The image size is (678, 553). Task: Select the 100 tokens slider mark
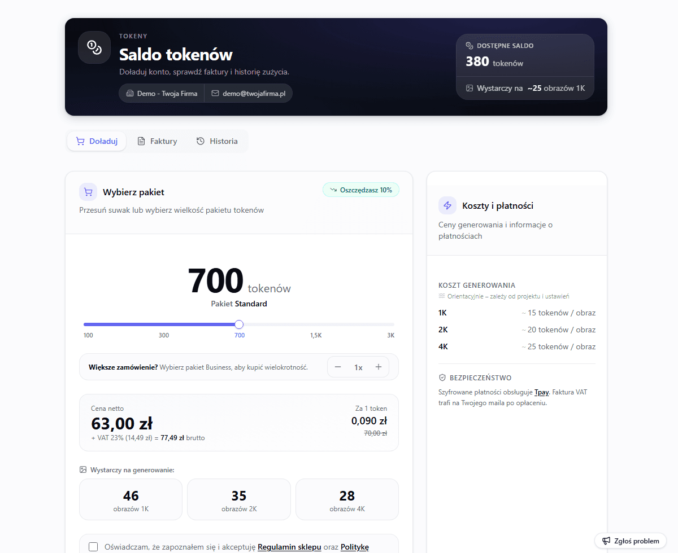coord(88,335)
